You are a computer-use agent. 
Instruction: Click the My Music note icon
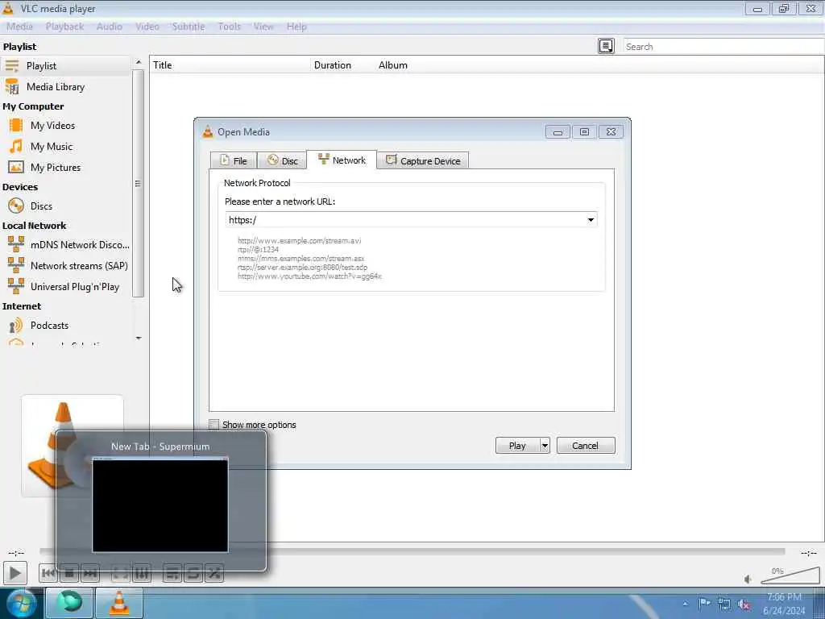click(16, 147)
